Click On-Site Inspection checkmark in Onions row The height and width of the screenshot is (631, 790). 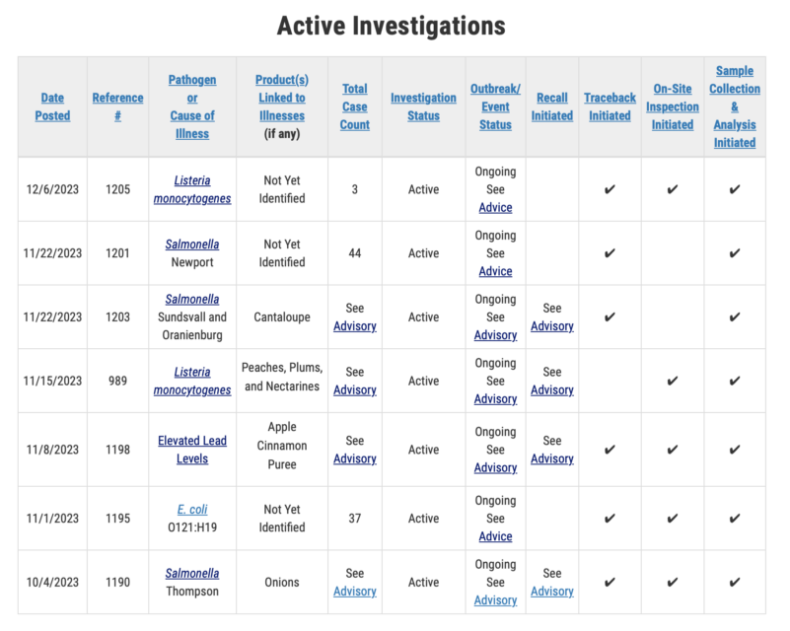672,583
